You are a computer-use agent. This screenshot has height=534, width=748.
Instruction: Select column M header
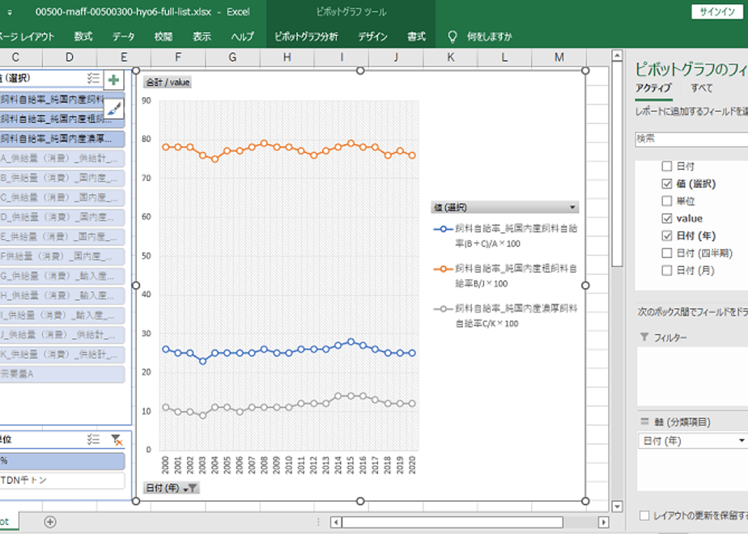coord(559,57)
